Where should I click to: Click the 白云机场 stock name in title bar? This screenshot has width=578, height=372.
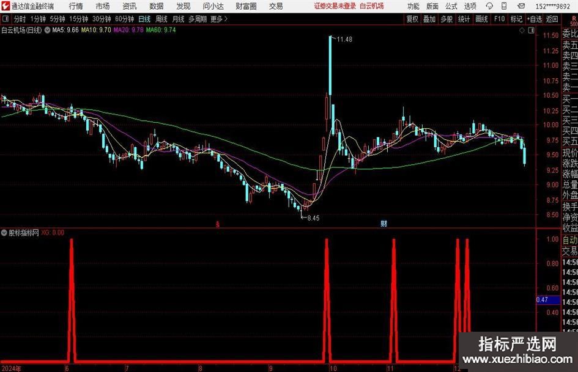click(372, 6)
